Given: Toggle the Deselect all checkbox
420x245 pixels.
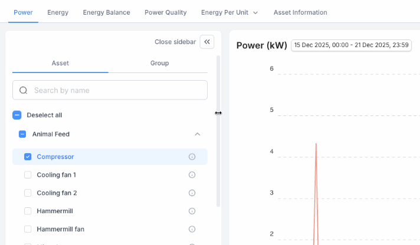Looking at the screenshot, I should pyautogui.click(x=17, y=115).
